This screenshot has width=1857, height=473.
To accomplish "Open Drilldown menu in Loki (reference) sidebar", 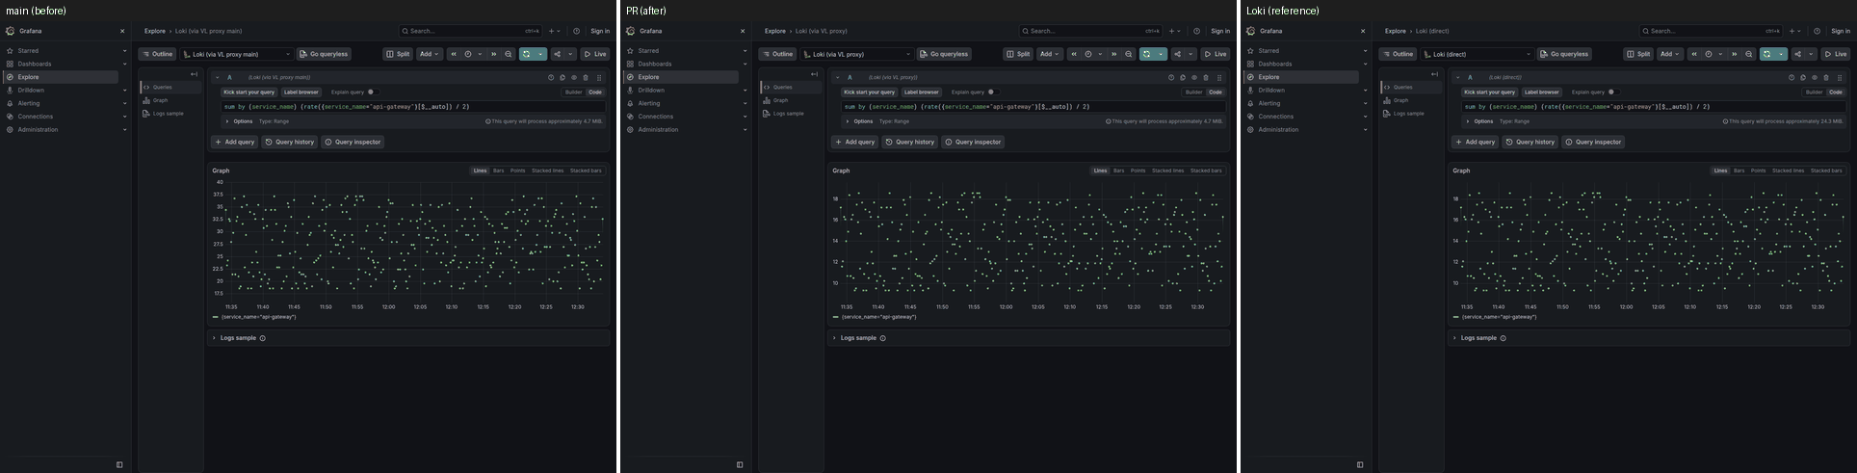I will pos(1271,90).
